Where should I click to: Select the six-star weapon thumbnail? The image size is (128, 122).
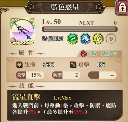(22, 31)
